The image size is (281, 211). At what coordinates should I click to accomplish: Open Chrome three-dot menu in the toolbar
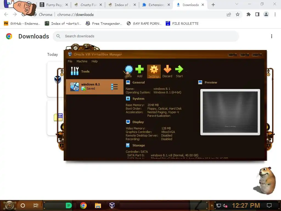click(275, 15)
